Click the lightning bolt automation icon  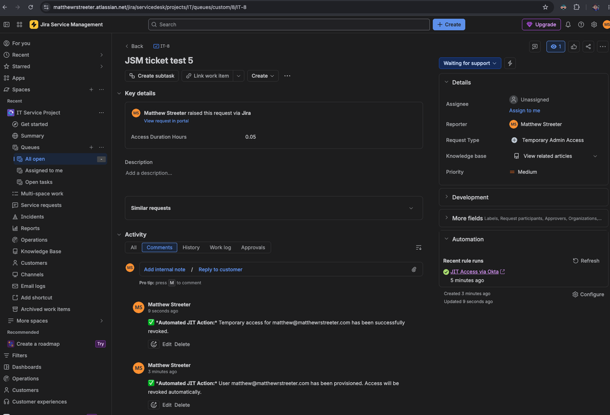(510, 63)
